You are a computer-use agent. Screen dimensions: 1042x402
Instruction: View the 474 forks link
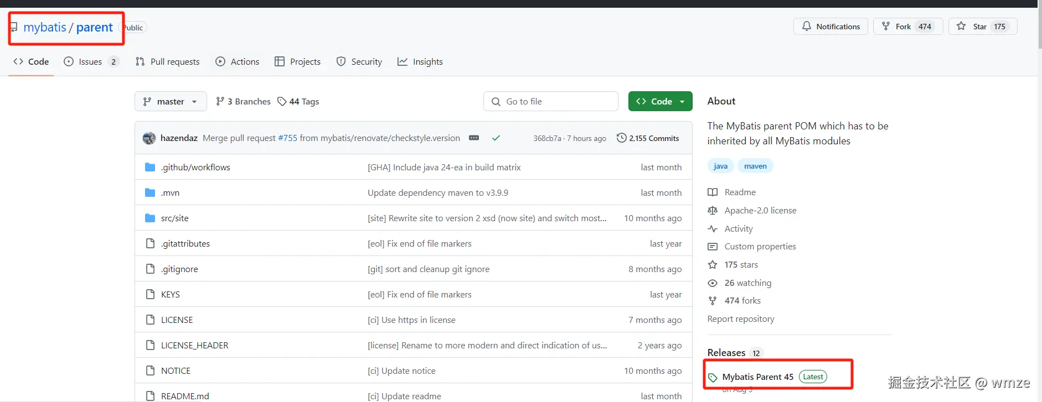point(734,300)
